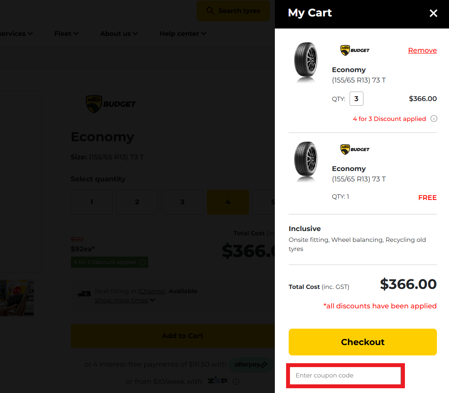Image resolution: width=449 pixels, height=393 pixels.
Task: Click the Checkout button
Action: point(362,342)
